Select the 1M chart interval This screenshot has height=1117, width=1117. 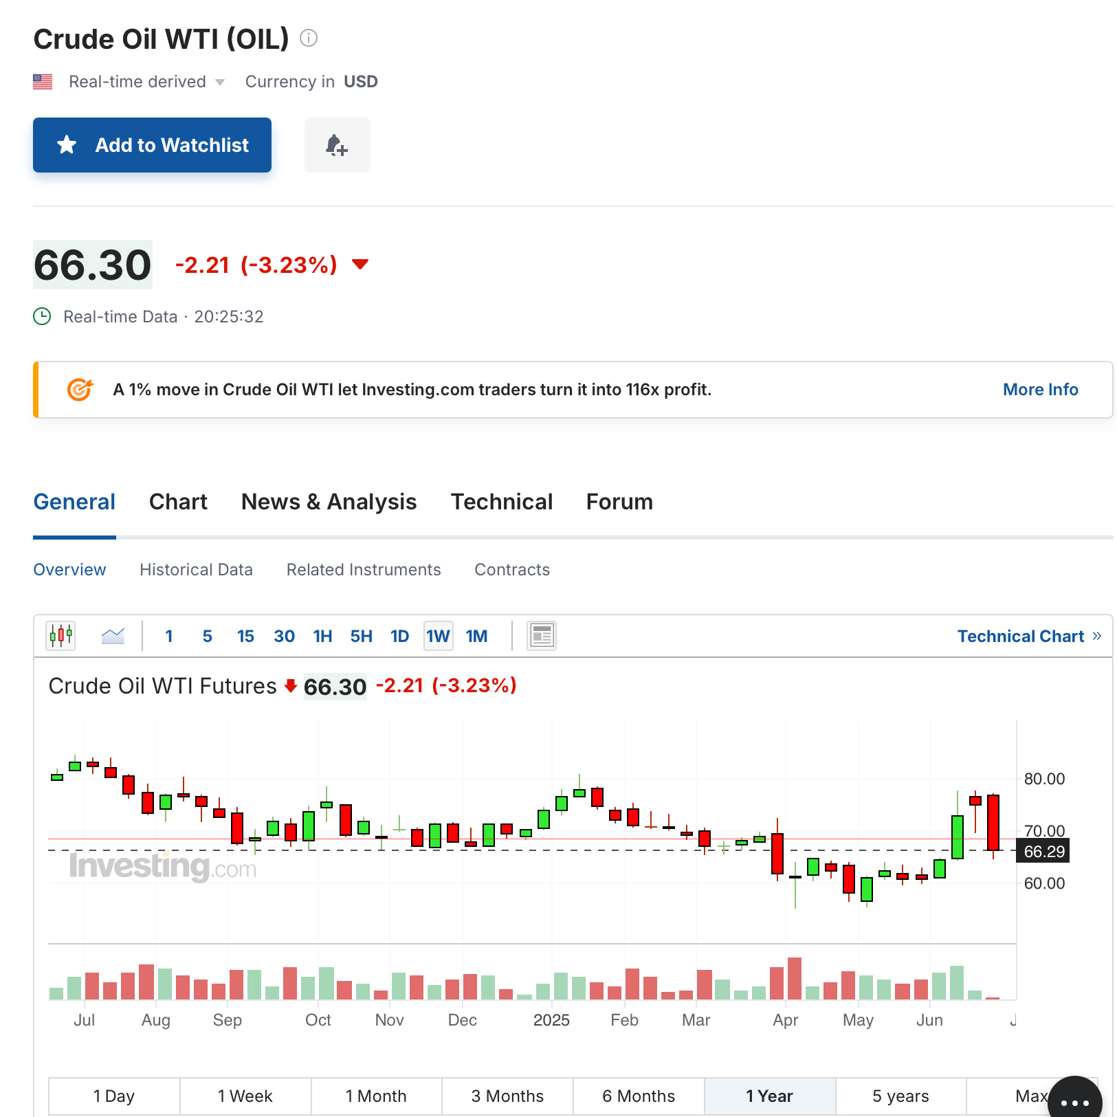(476, 636)
